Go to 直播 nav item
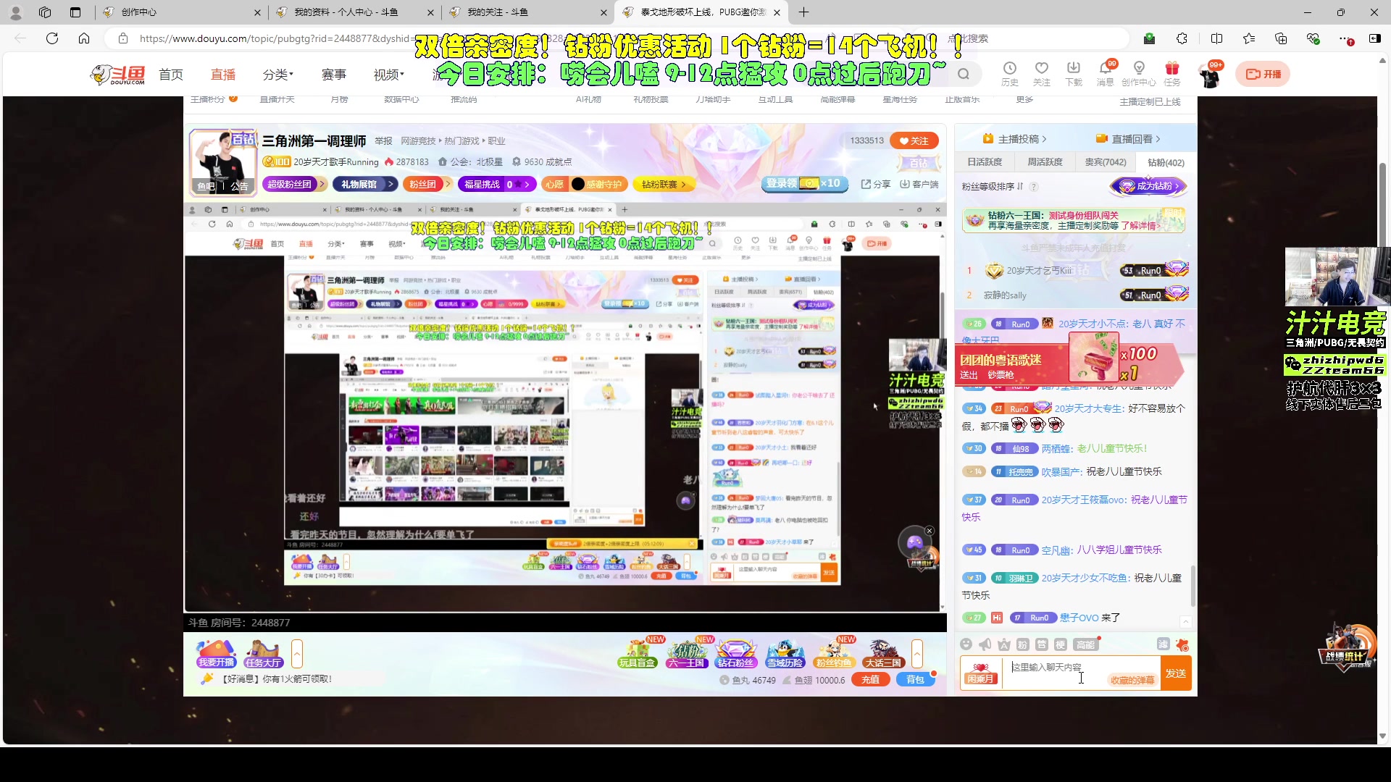This screenshot has height=782, width=1391. click(223, 75)
